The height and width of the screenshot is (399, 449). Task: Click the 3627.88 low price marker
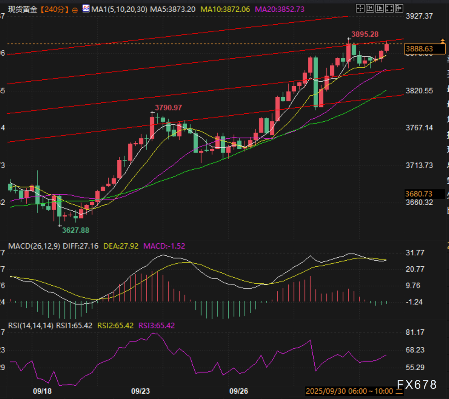click(x=75, y=230)
